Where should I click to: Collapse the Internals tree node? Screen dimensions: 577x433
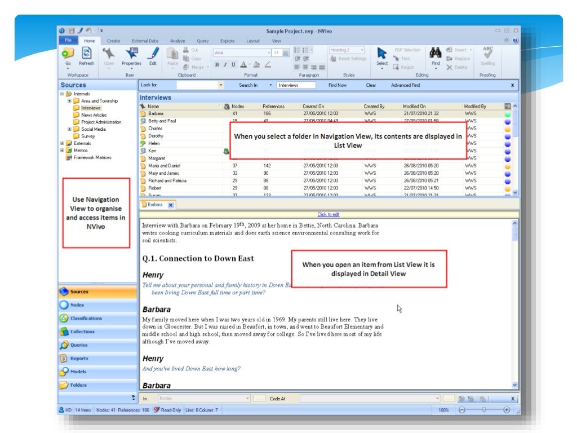(x=62, y=94)
